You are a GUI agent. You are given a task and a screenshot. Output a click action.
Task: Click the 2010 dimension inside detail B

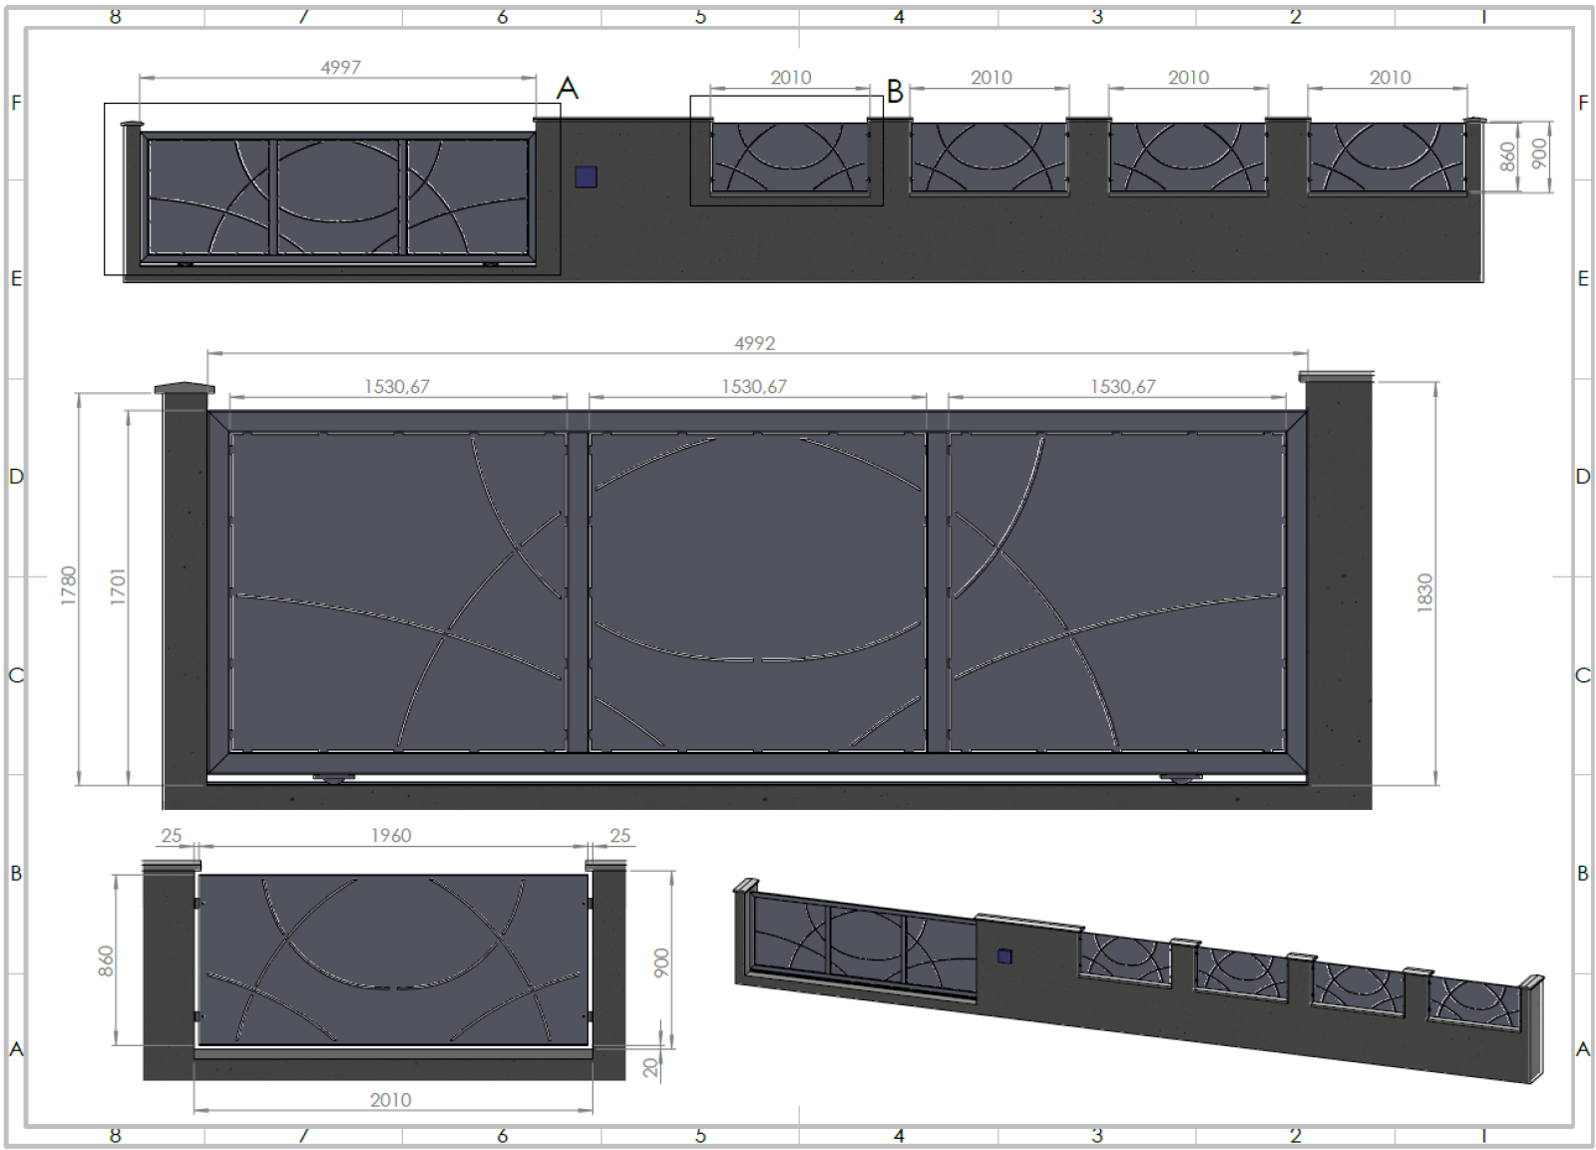tap(790, 78)
